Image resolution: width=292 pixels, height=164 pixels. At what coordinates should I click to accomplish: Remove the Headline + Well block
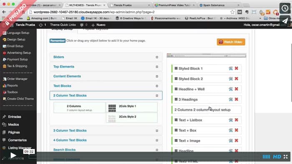pyautogui.click(x=237, y=89)
